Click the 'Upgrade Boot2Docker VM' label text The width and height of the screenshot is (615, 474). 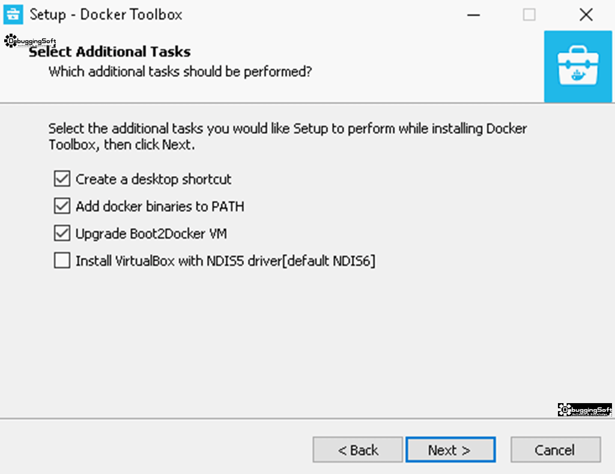151,234
